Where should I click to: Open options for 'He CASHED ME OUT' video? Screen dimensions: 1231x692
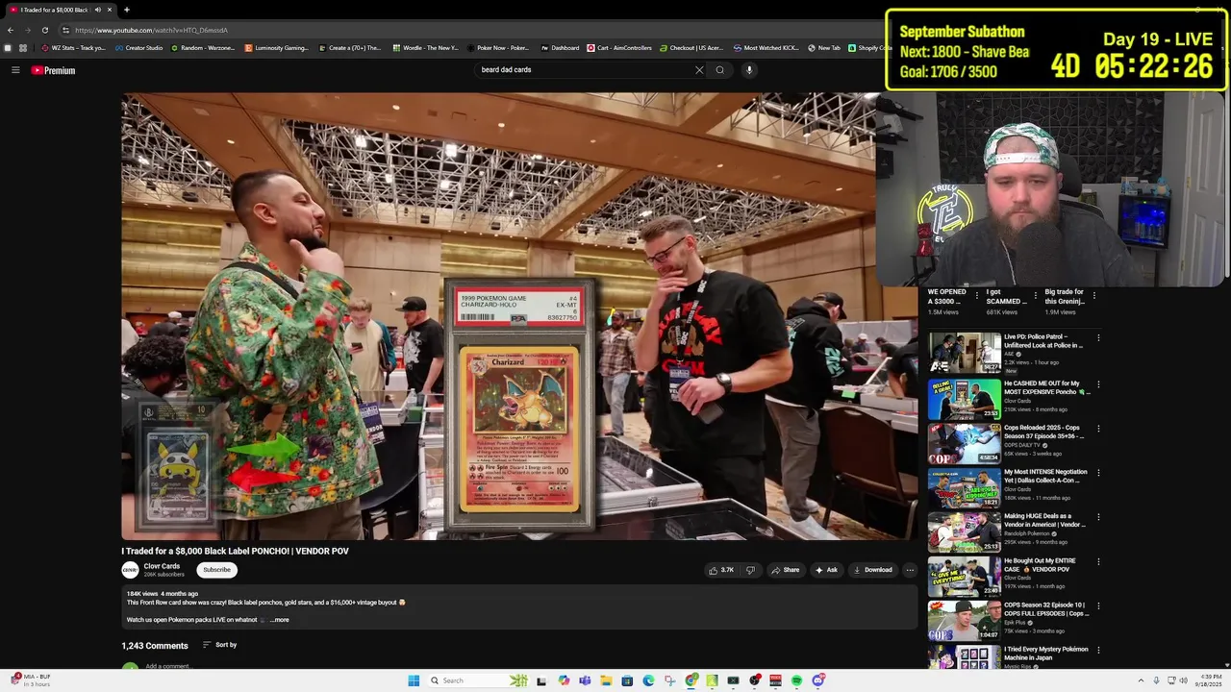[1098, 384]
